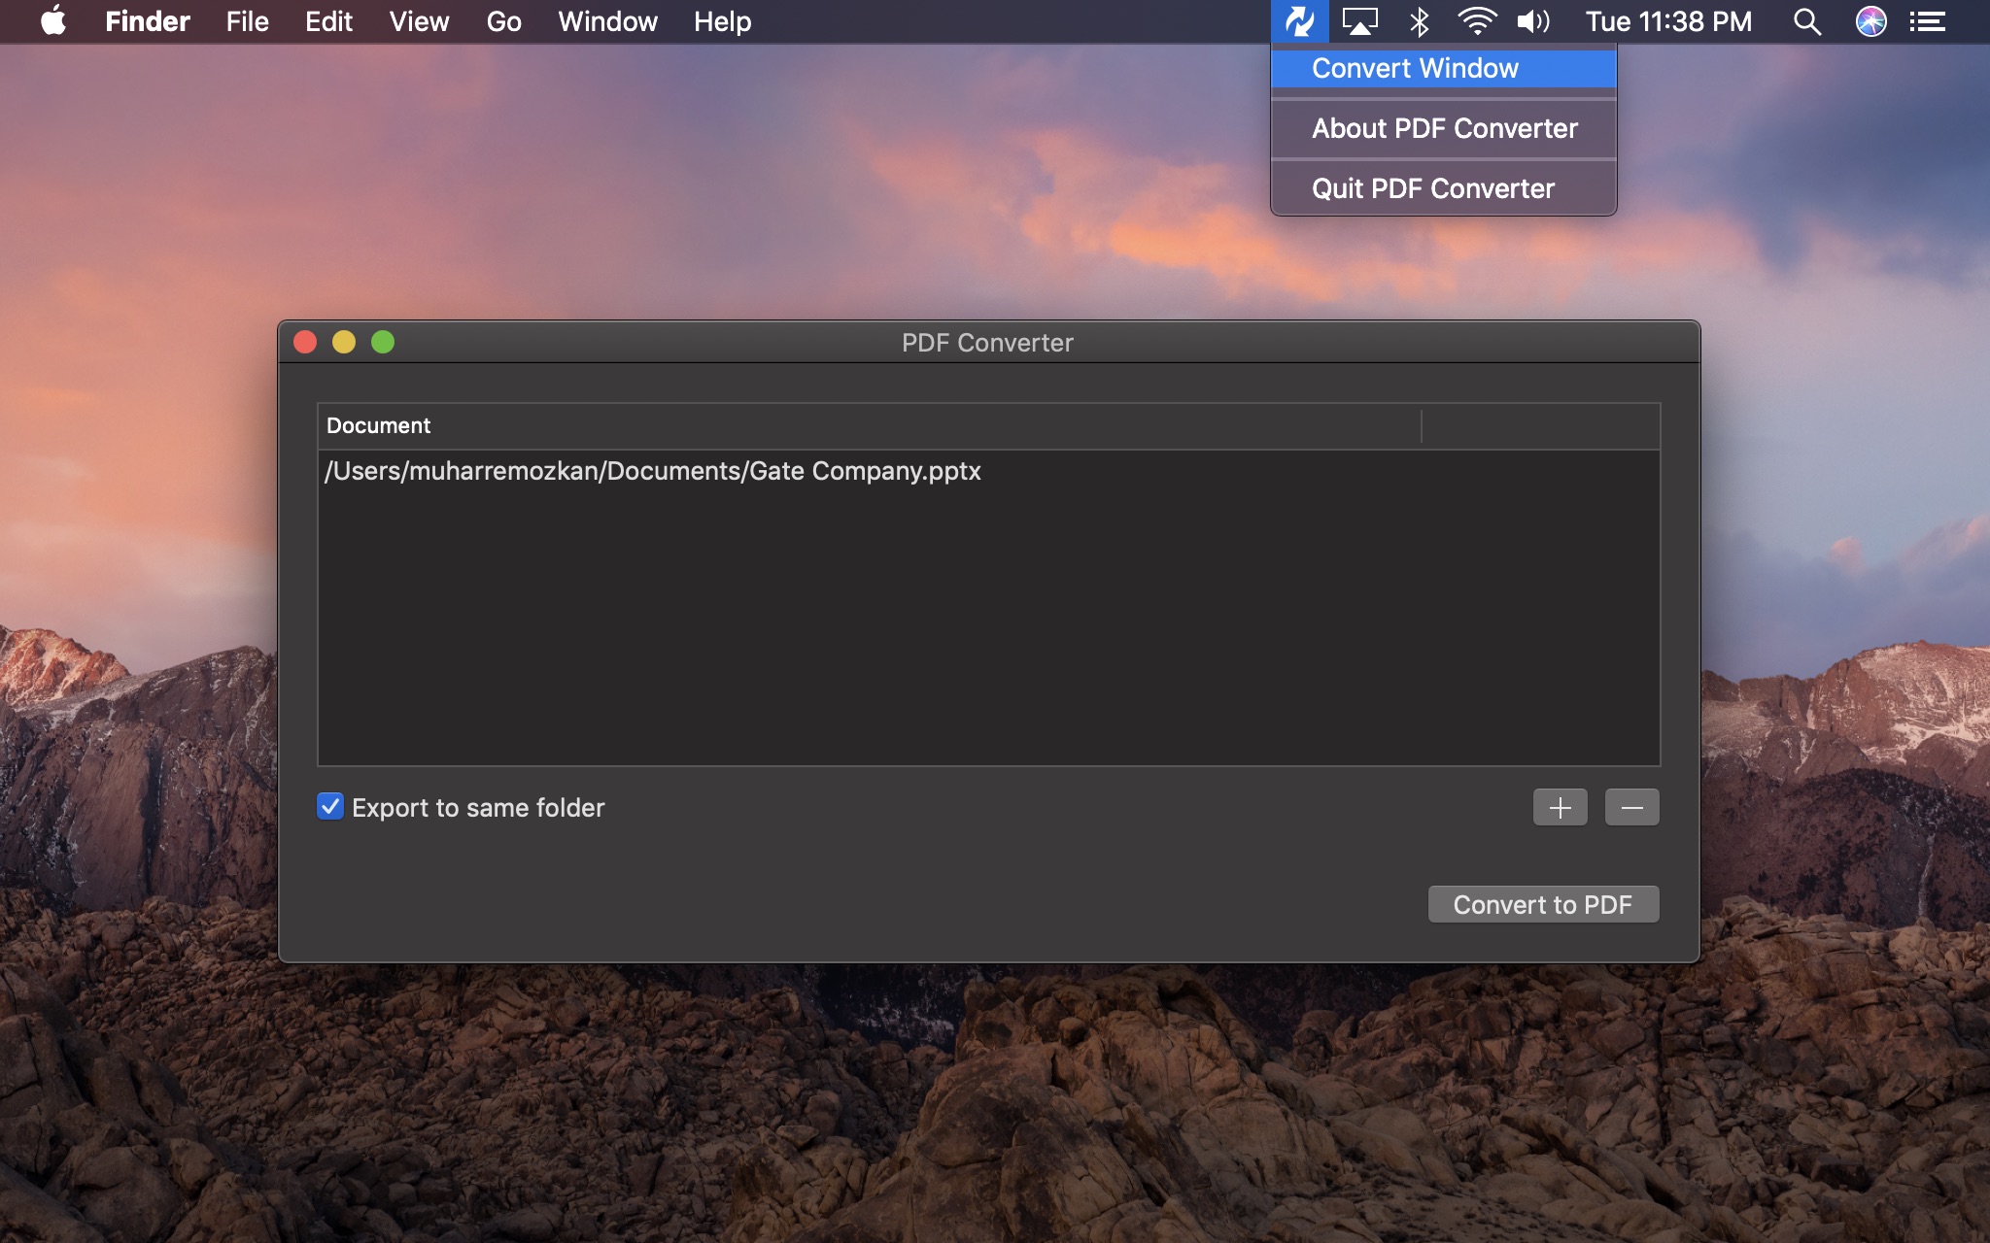1990x1243 pixels.
Task: Open the Help menu
Action: [x=722, y=21]
